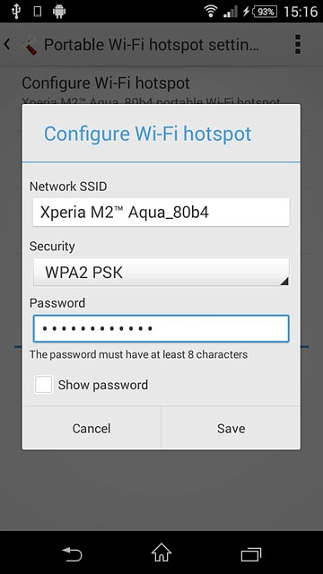The image size is (323, 574).
Task: Tap the Security dropdown corner arrow
Action: 284,281
